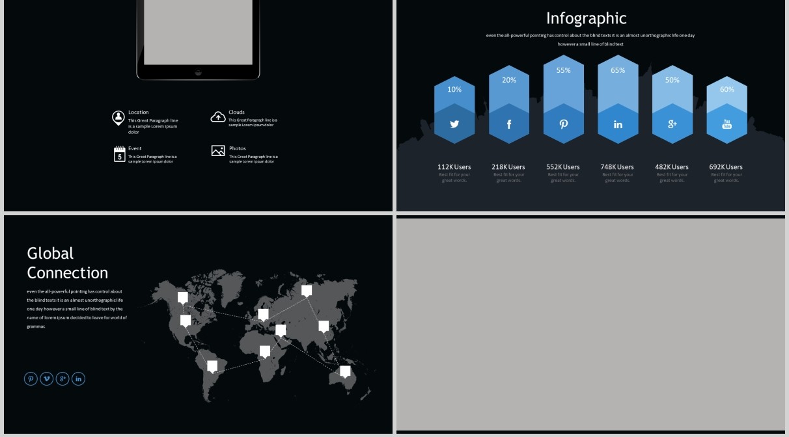The width and height of the screenshot is (789, 437).
Task: Select the gray tablet screen placeholder
Action: click(198, 32)
